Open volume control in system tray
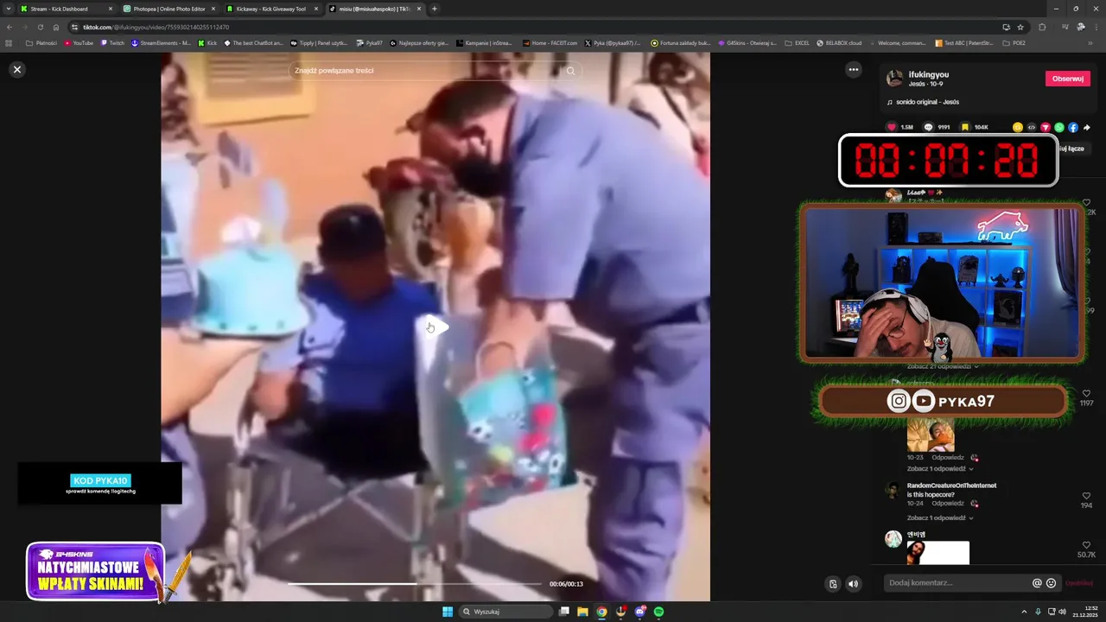The width and height of the screenshot is (1106, 622). 1062,612
